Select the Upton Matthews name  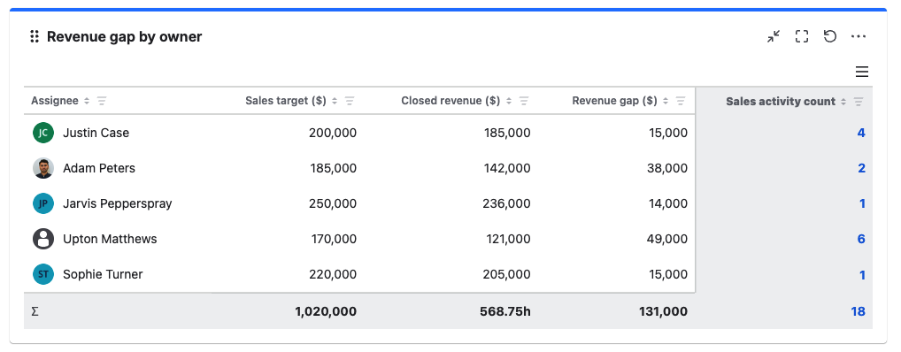(x=110, y=239)
